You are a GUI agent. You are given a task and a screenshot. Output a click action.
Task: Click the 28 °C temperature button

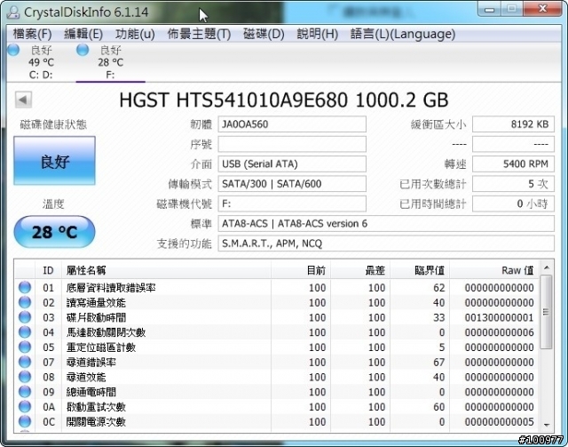point(55,232)
